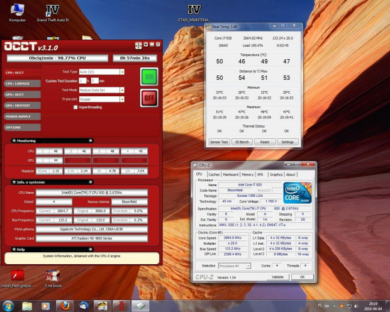
Task: Open Windows Media Player from the taskbar
Action: [x=45, y=306]
